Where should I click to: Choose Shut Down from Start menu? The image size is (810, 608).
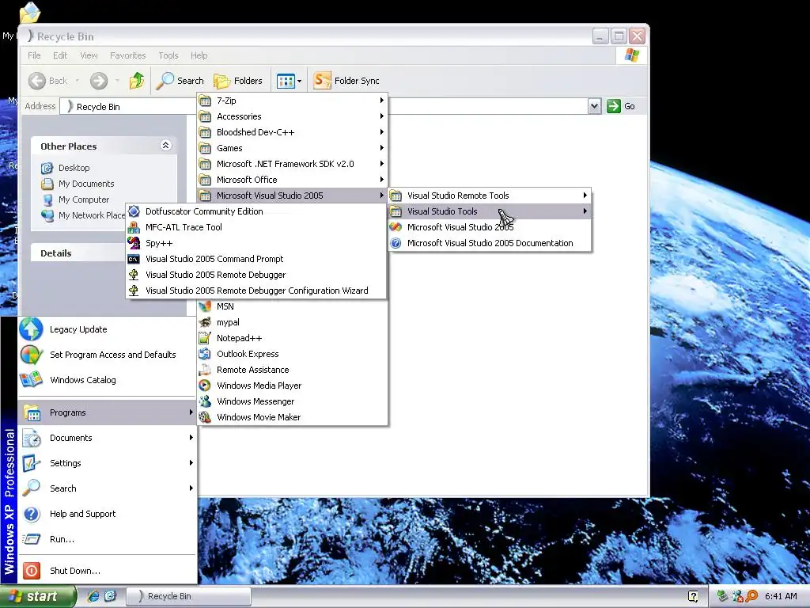107,571
